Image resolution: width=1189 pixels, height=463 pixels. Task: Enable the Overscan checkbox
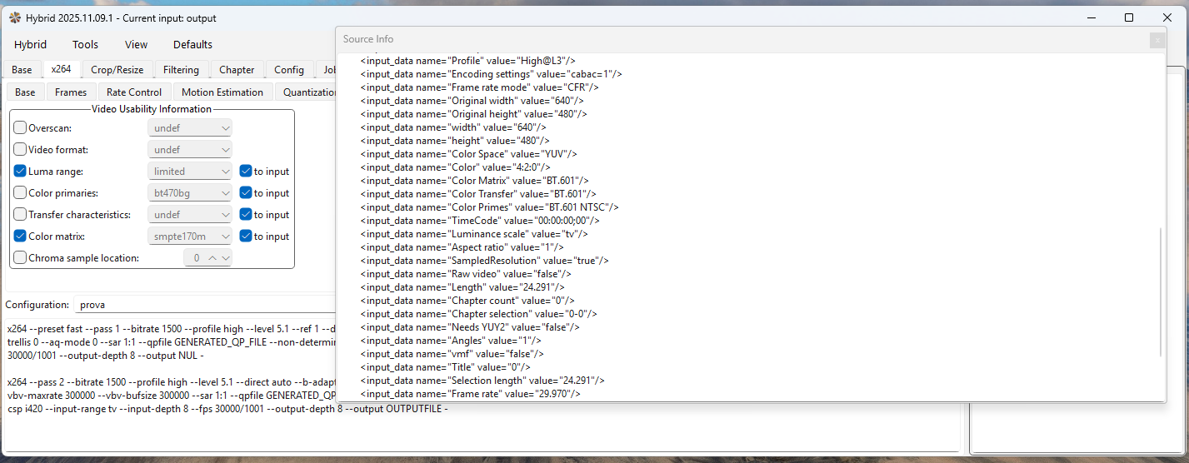pyautogui.click(x=21, y=128)
